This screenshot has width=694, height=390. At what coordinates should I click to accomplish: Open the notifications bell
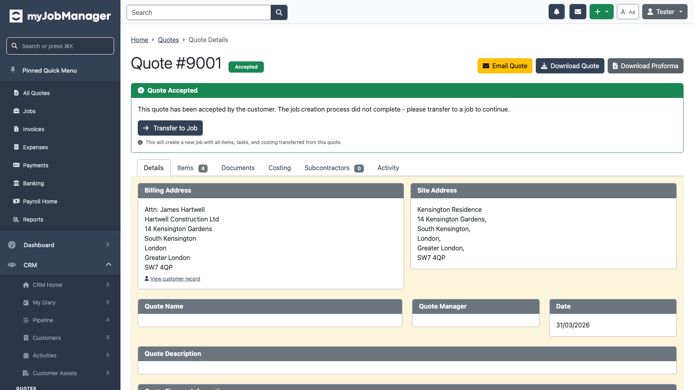click(557, 12)
